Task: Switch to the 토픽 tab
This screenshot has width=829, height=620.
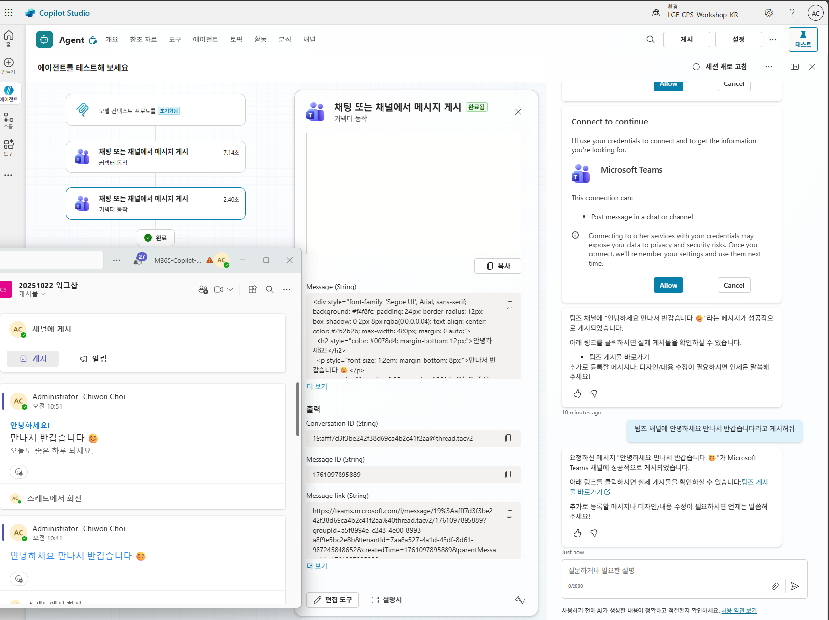Action: [x=236, y=40]
